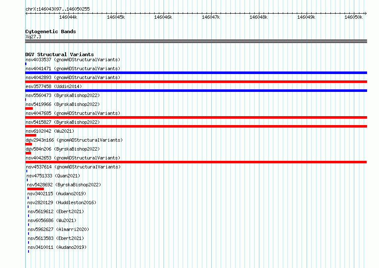Viewport: 379px width, 268px height.
Task: Select the nsv4751333 (Quan2021) label
Action: pos(53,176)
